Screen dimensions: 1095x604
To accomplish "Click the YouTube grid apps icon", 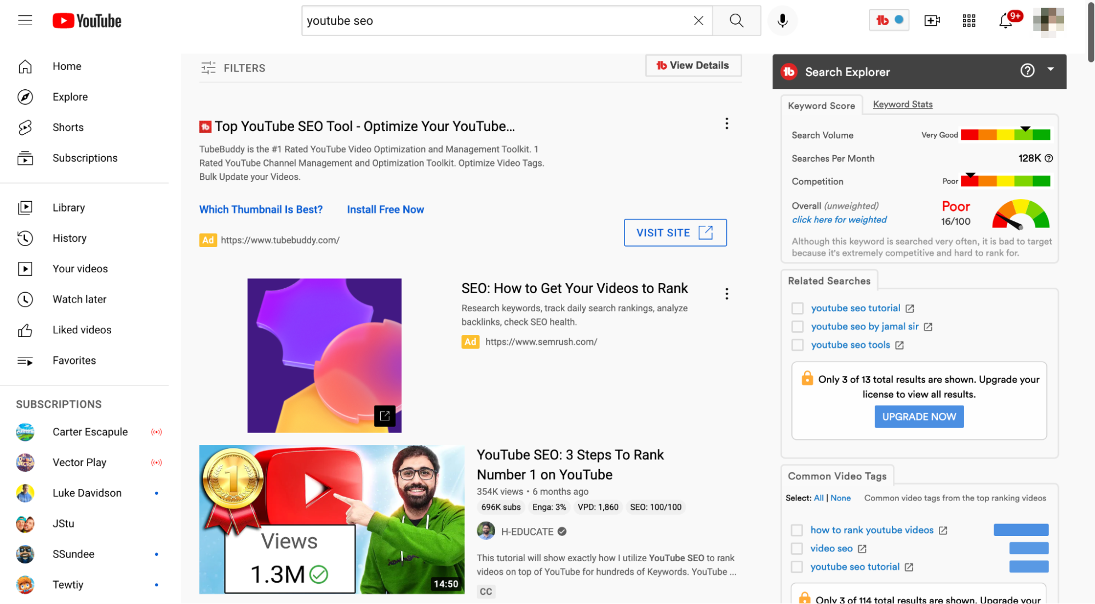I will [970, 20].
